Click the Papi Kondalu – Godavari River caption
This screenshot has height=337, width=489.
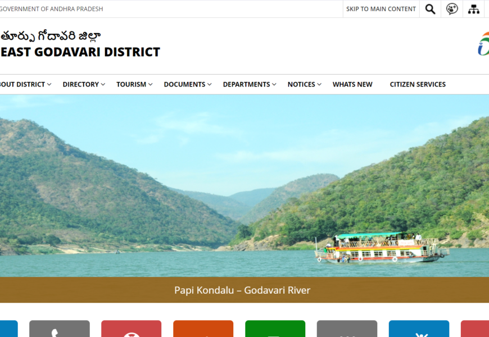coord(242,290)
